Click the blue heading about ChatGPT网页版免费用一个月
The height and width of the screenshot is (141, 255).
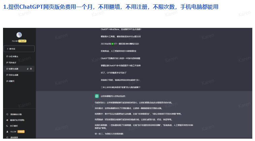(x=111, y=7)
